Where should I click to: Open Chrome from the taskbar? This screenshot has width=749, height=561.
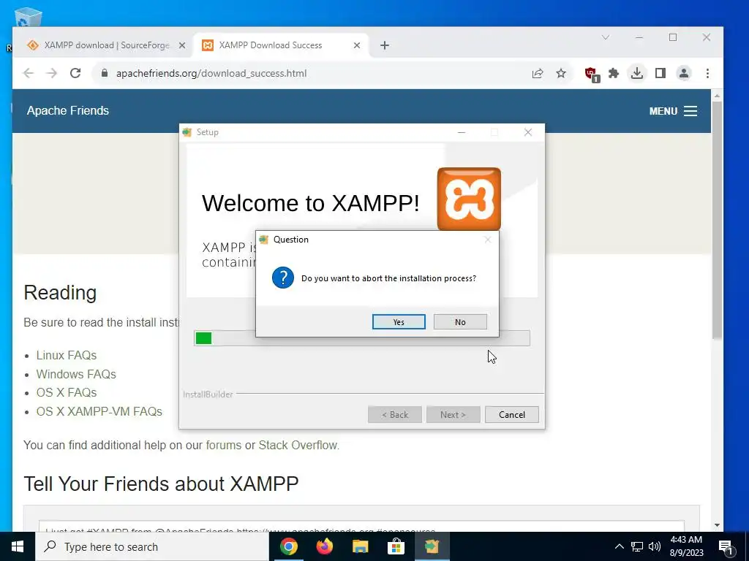[288, 546]
